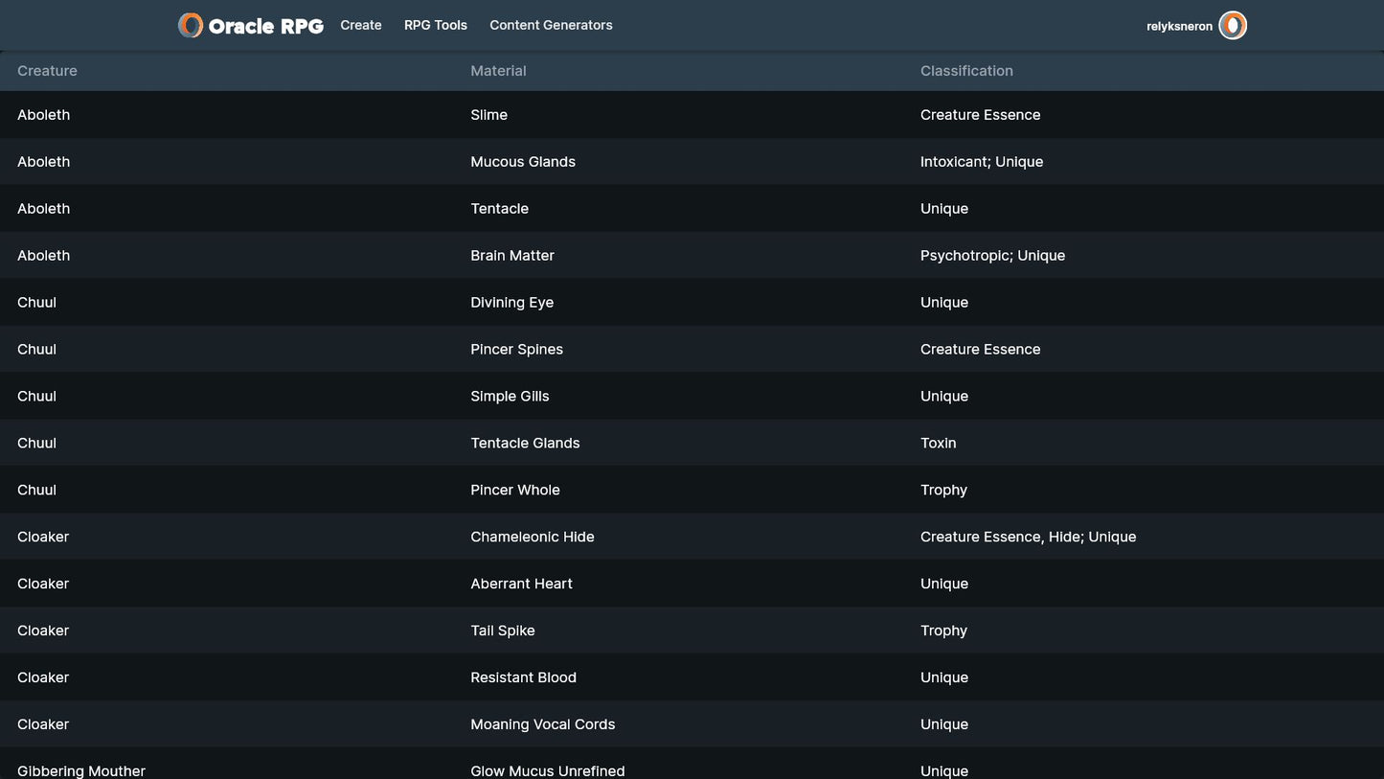Select the Mucous Glands material cell
This screenshot has width=1384, height=779.
coord(523,162)
